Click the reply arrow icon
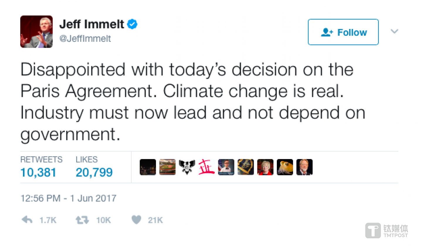This screenshot has height=246, width=422. click(27, 220)
